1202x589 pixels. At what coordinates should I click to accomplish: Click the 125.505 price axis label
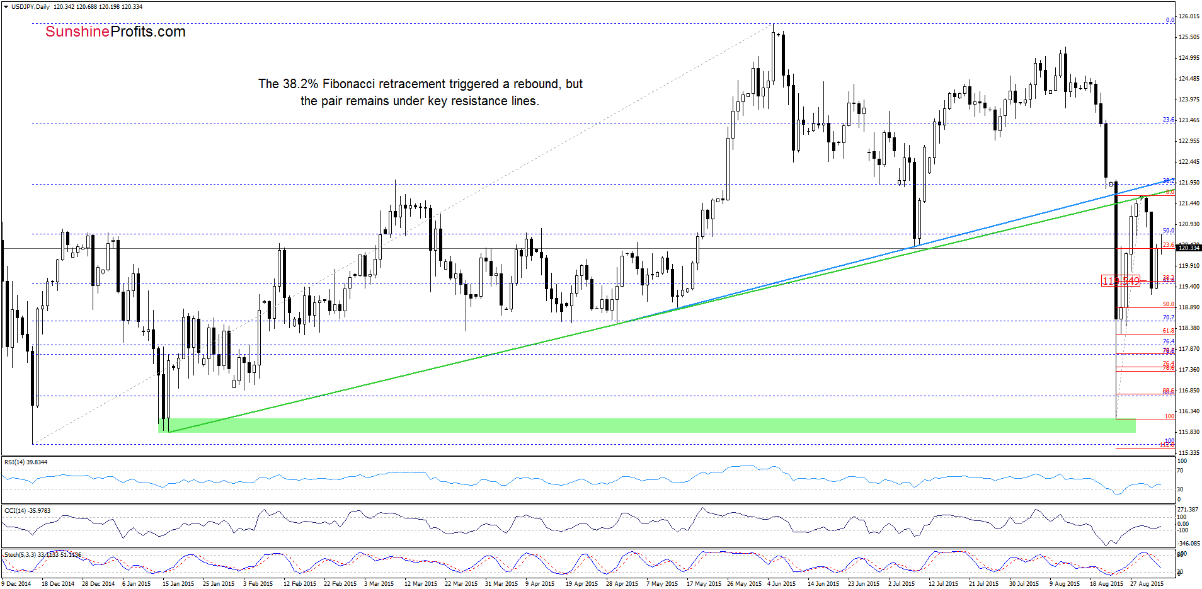(x=1189, y=37)
